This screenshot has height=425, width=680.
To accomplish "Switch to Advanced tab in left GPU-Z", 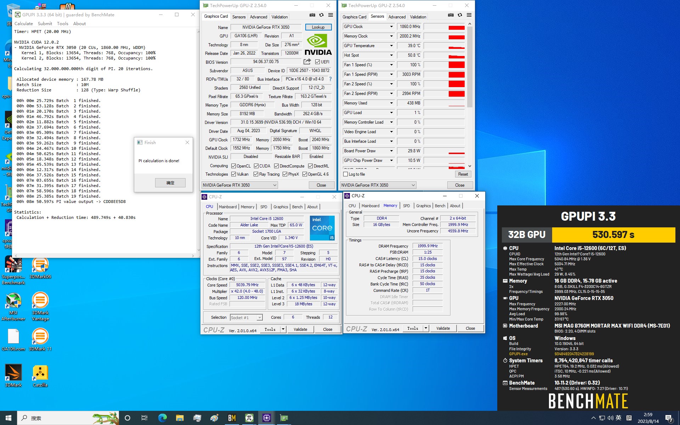I will click(259, 17).
